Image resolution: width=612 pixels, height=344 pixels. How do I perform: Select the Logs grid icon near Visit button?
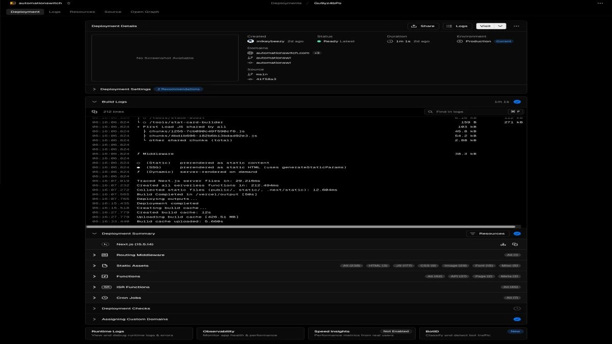pos(449,25)
